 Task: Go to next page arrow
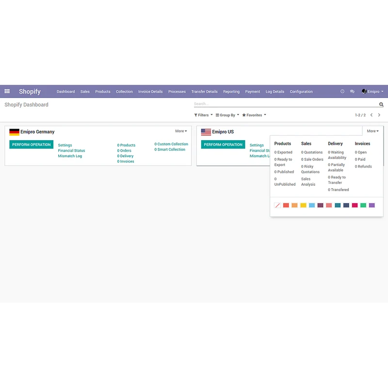[x=379, y=115]
